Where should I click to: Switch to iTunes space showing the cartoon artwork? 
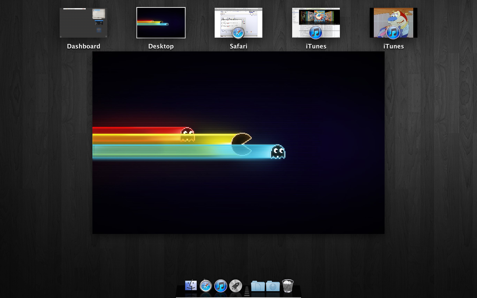394,23
